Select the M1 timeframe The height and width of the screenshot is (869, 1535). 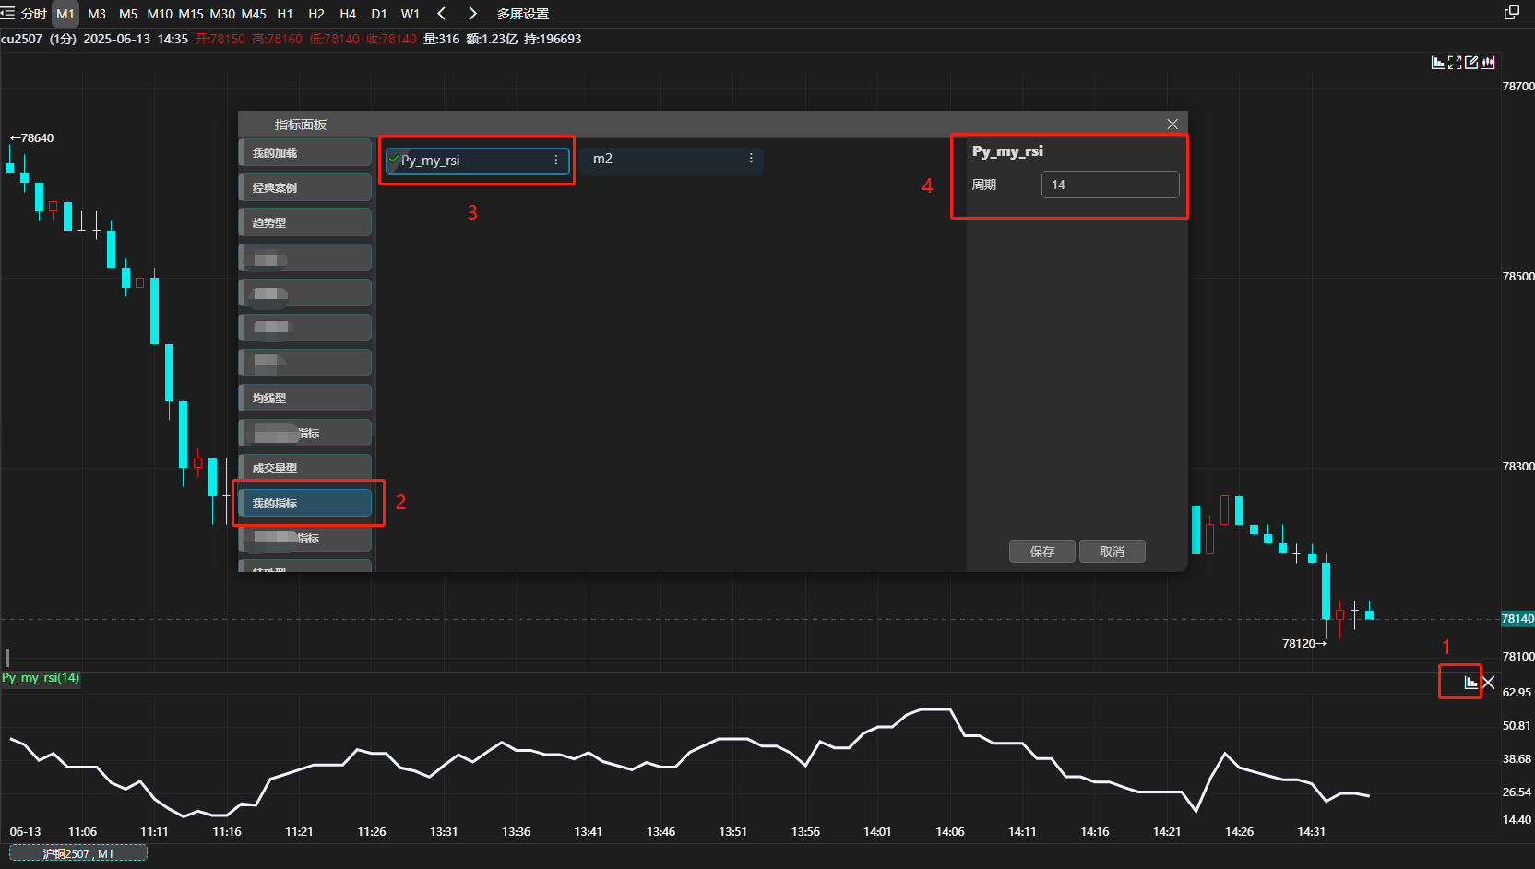tap(65, 14)
